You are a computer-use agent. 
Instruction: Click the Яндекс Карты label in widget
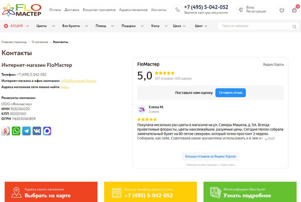point(273,64)
